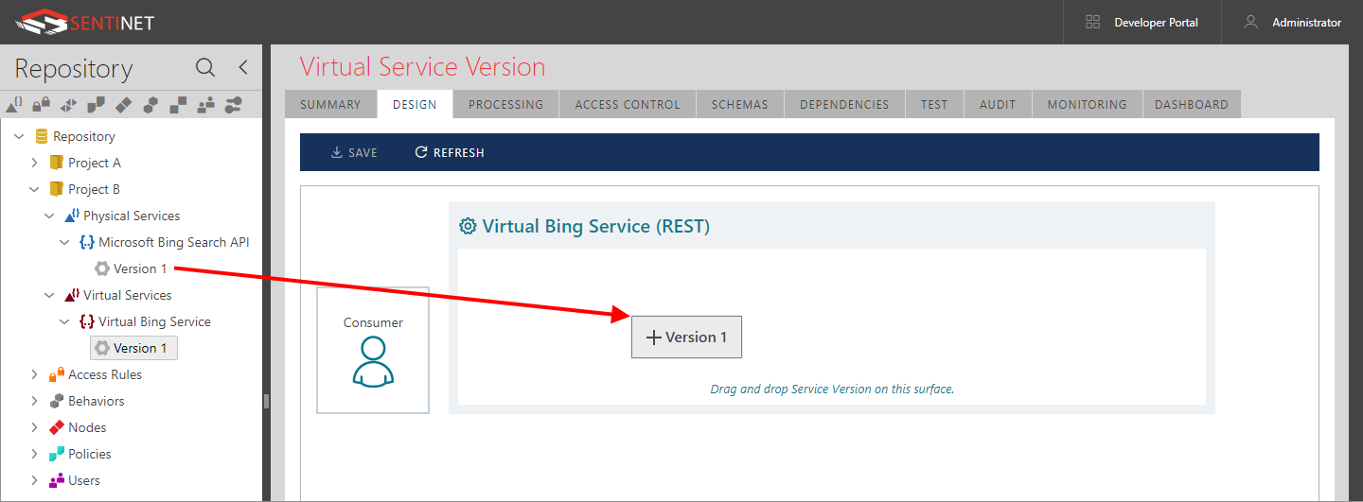Collapse the Microsoft Bing Search API node
This screenshot has height=502, width=1363.
(65, 242)
